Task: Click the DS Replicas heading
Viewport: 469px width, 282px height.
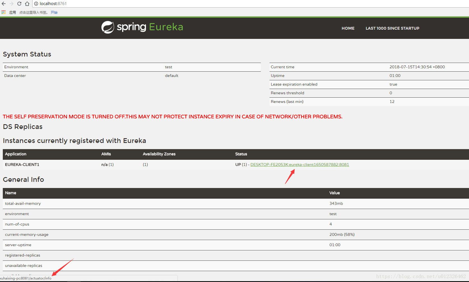Action: [x=23, y=127]
